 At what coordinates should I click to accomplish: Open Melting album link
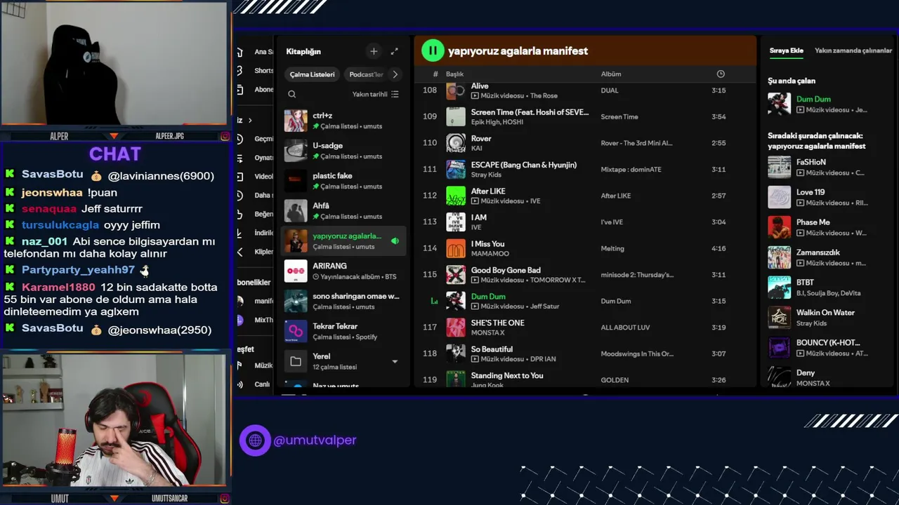612,248
